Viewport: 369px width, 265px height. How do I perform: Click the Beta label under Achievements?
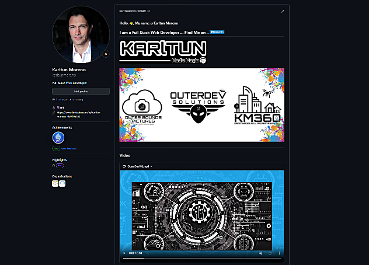coord(56,148)
